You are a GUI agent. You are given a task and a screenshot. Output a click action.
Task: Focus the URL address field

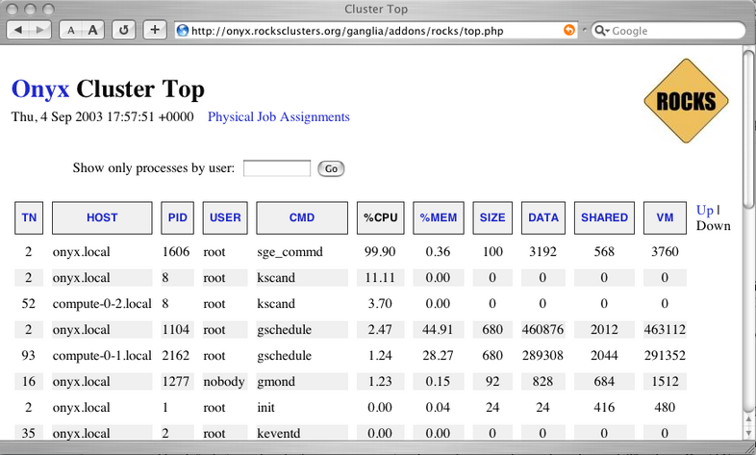(x=376, y=31)
